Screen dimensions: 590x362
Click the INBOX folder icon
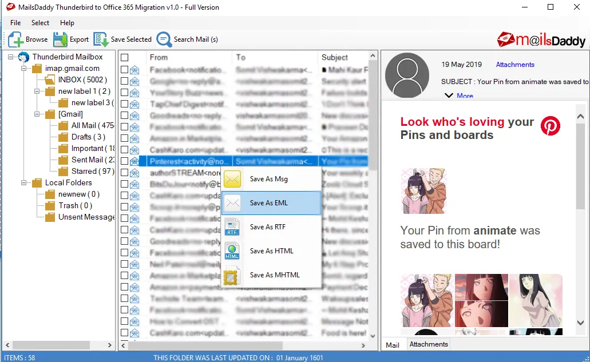coord(50,79)
